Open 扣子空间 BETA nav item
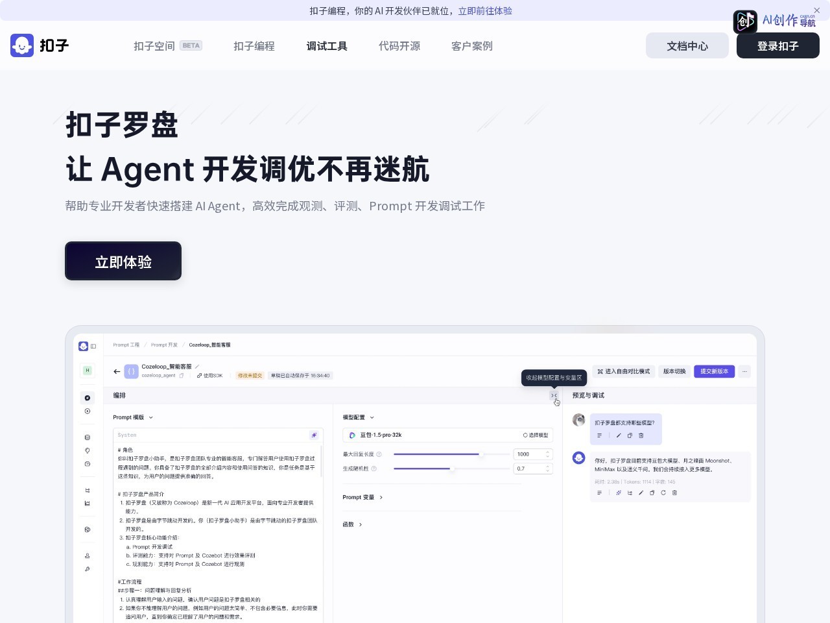 click(x=168, y=46)
